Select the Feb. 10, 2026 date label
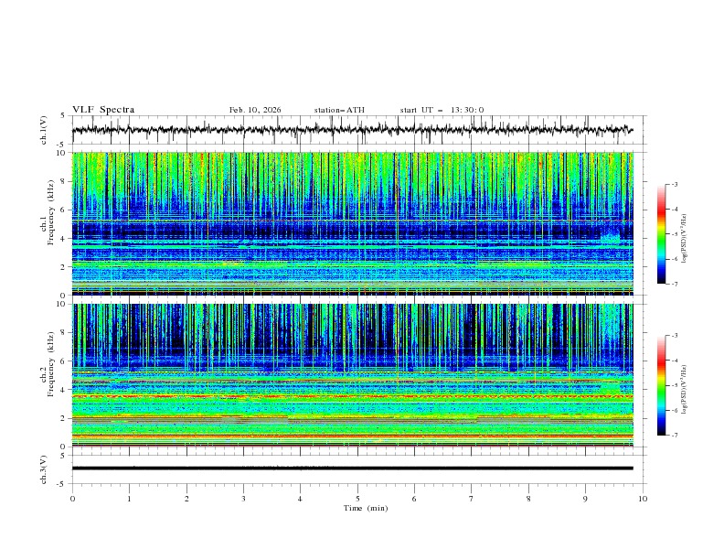 255,110
